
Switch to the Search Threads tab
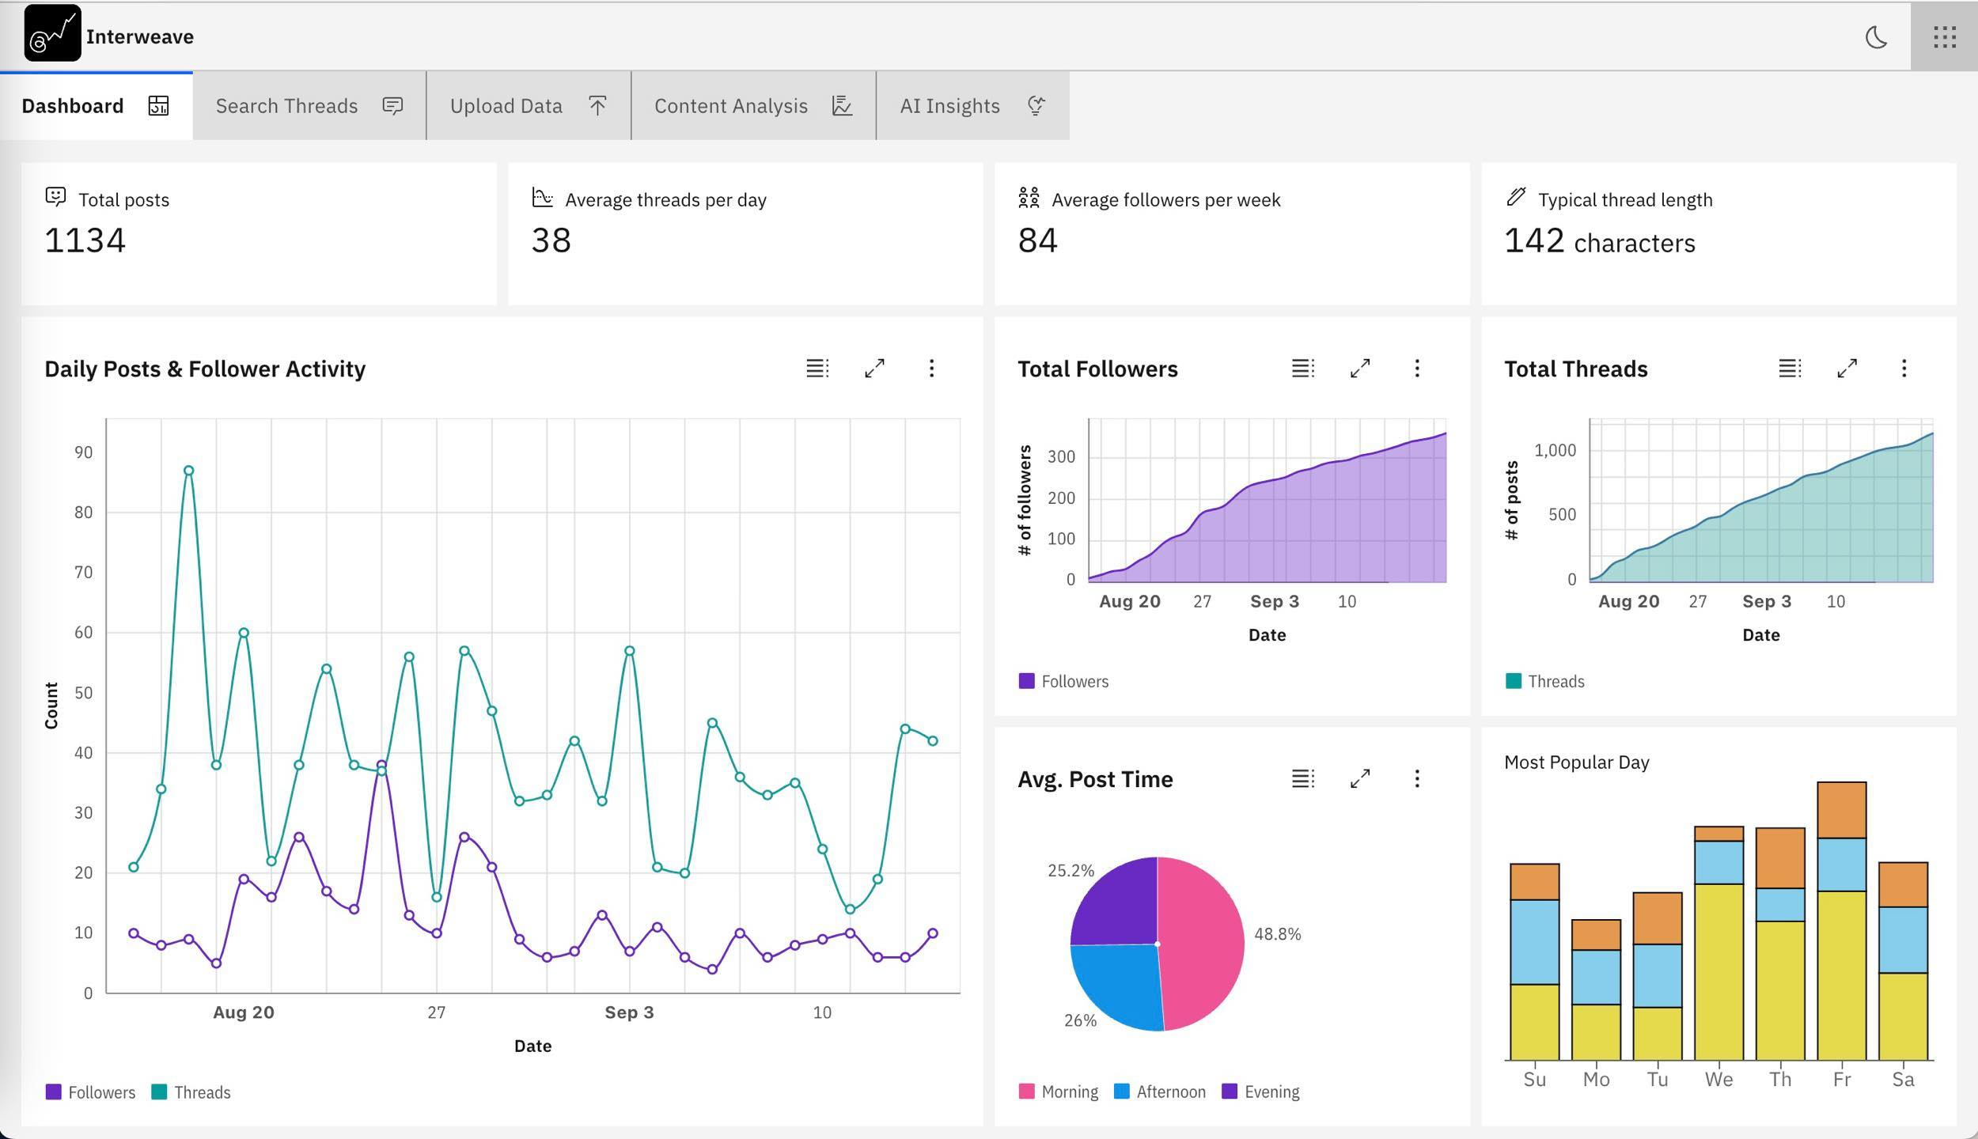tap(309, 106)
